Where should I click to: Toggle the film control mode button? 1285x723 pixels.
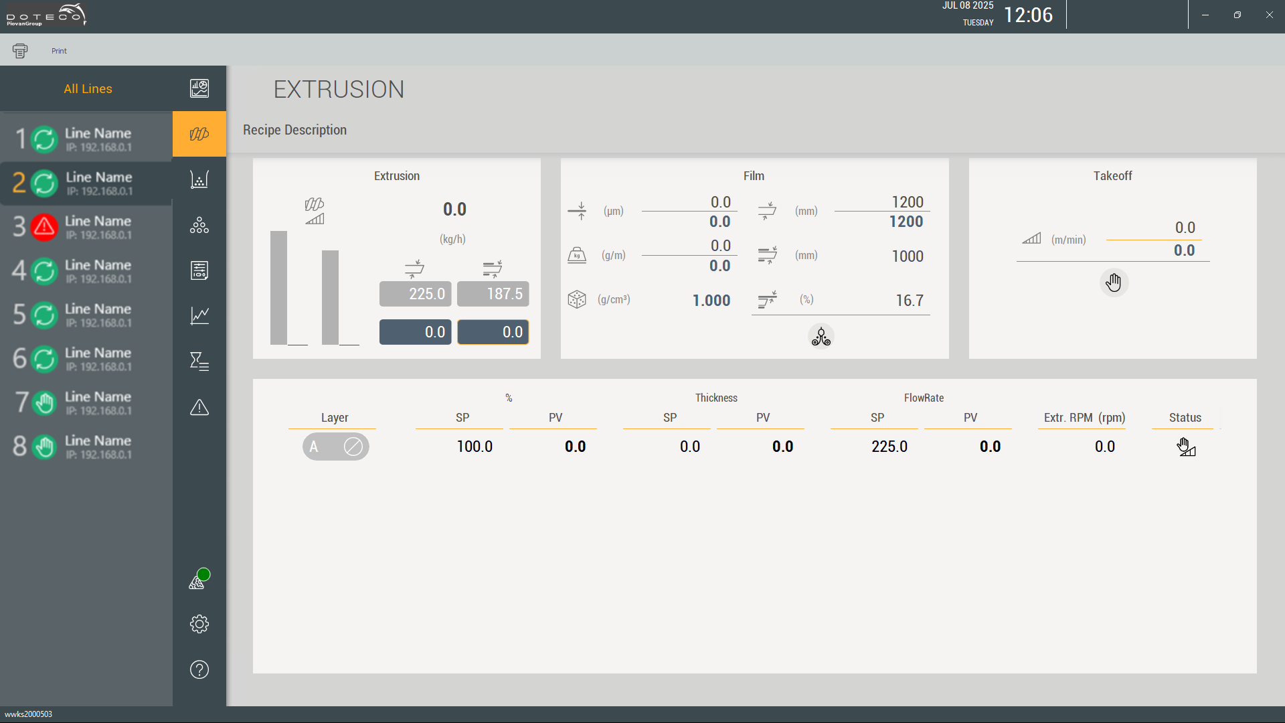821,337
